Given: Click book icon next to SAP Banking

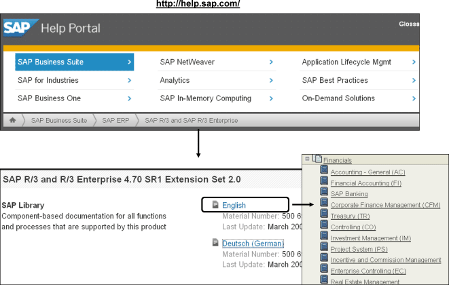Looking at the screenshot, I should coord(324,191).
